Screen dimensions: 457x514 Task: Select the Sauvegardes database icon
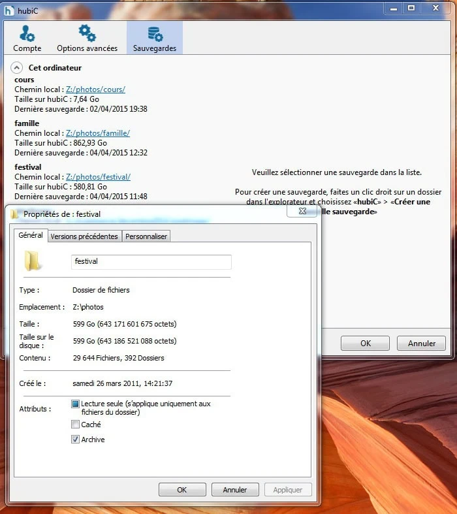click(x=155, y=33)
